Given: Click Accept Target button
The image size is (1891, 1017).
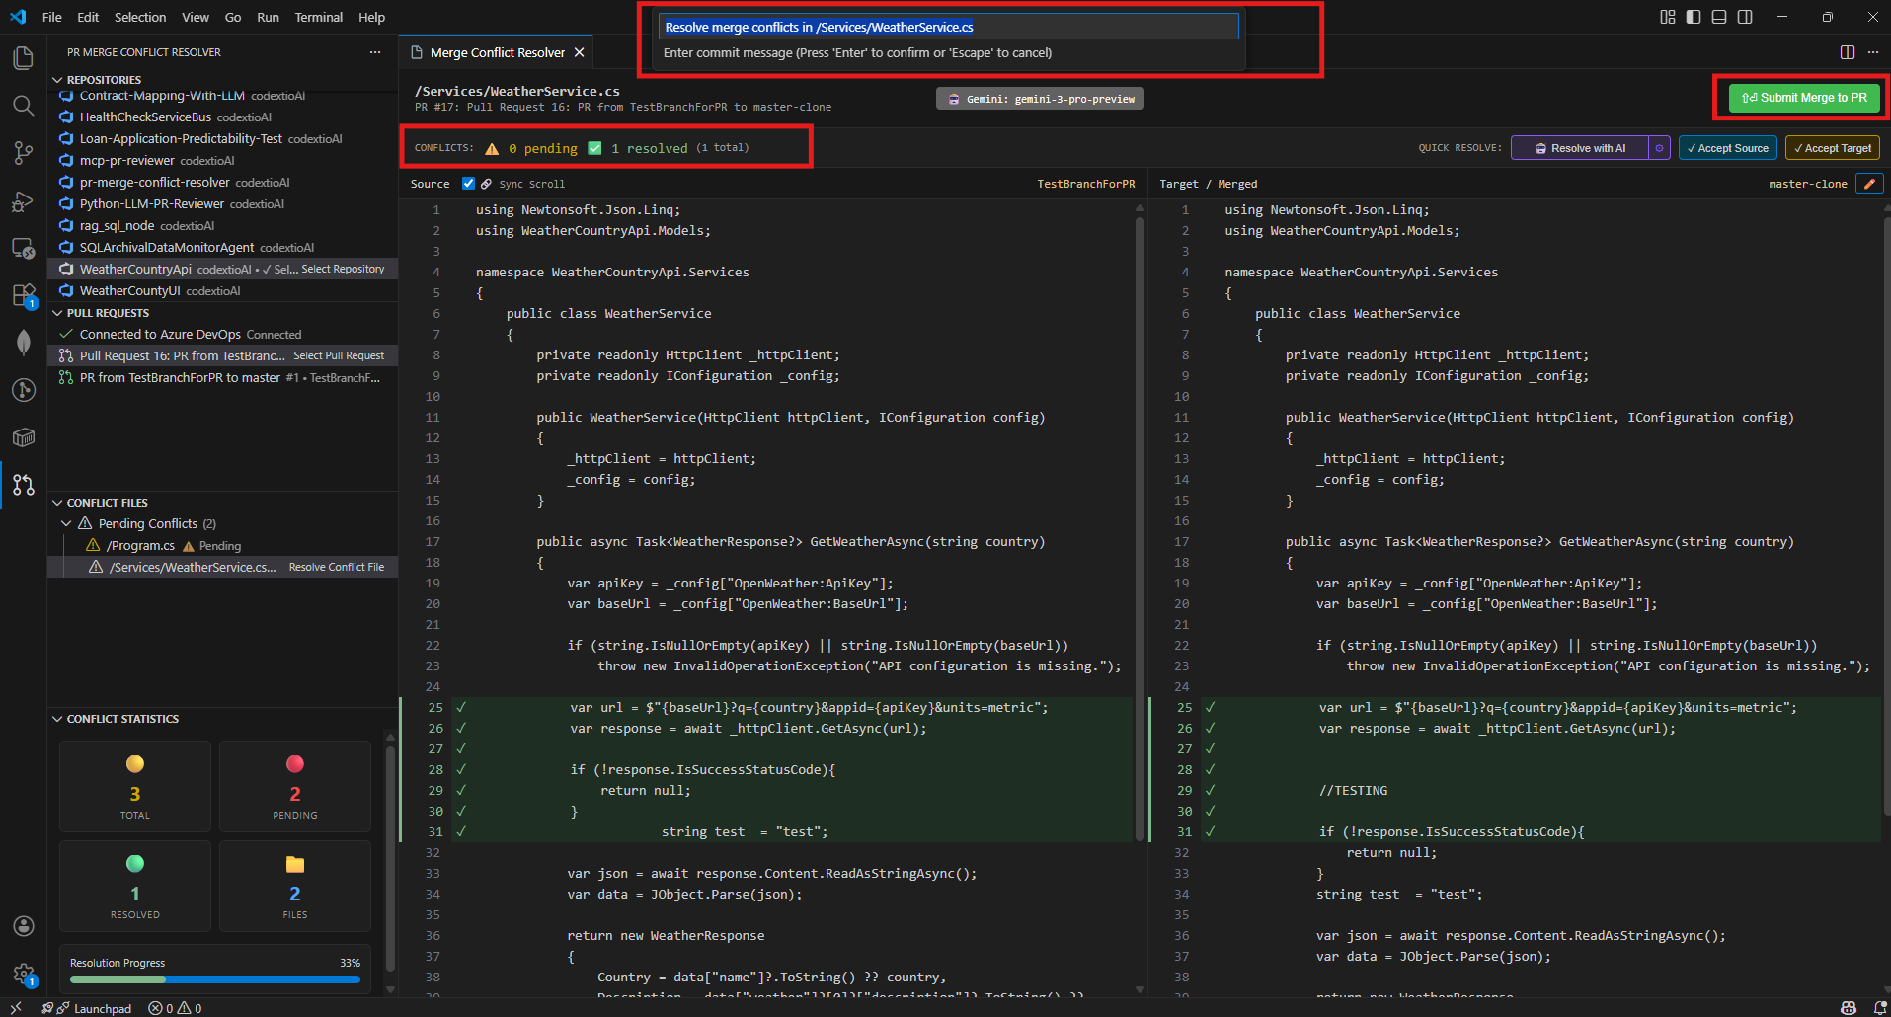Looking at the screenshot, I should [1832, 148].
